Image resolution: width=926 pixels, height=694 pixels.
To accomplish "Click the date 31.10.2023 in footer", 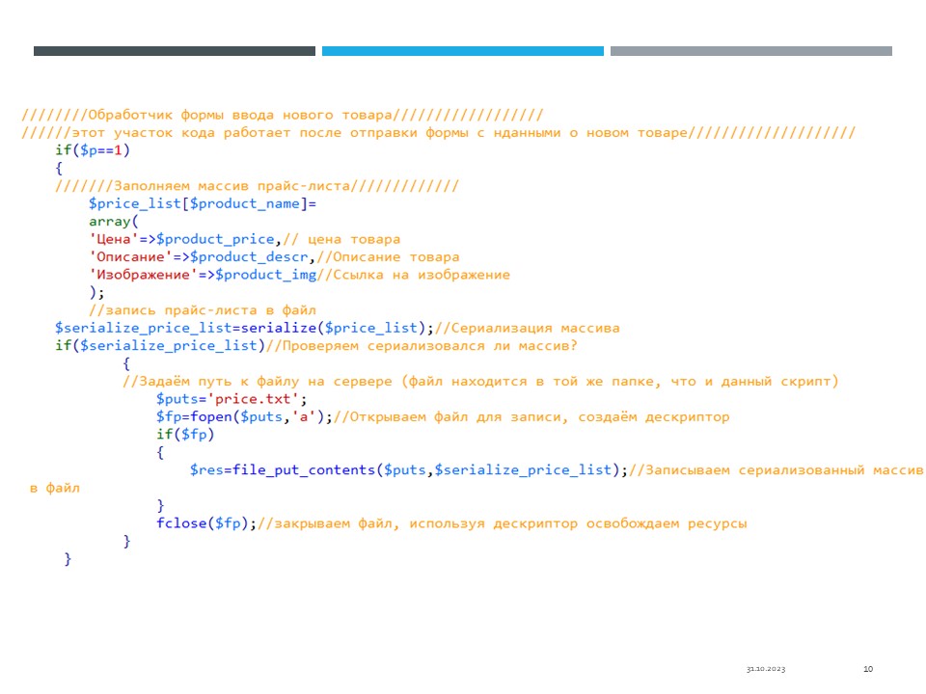I will point(765,669).
